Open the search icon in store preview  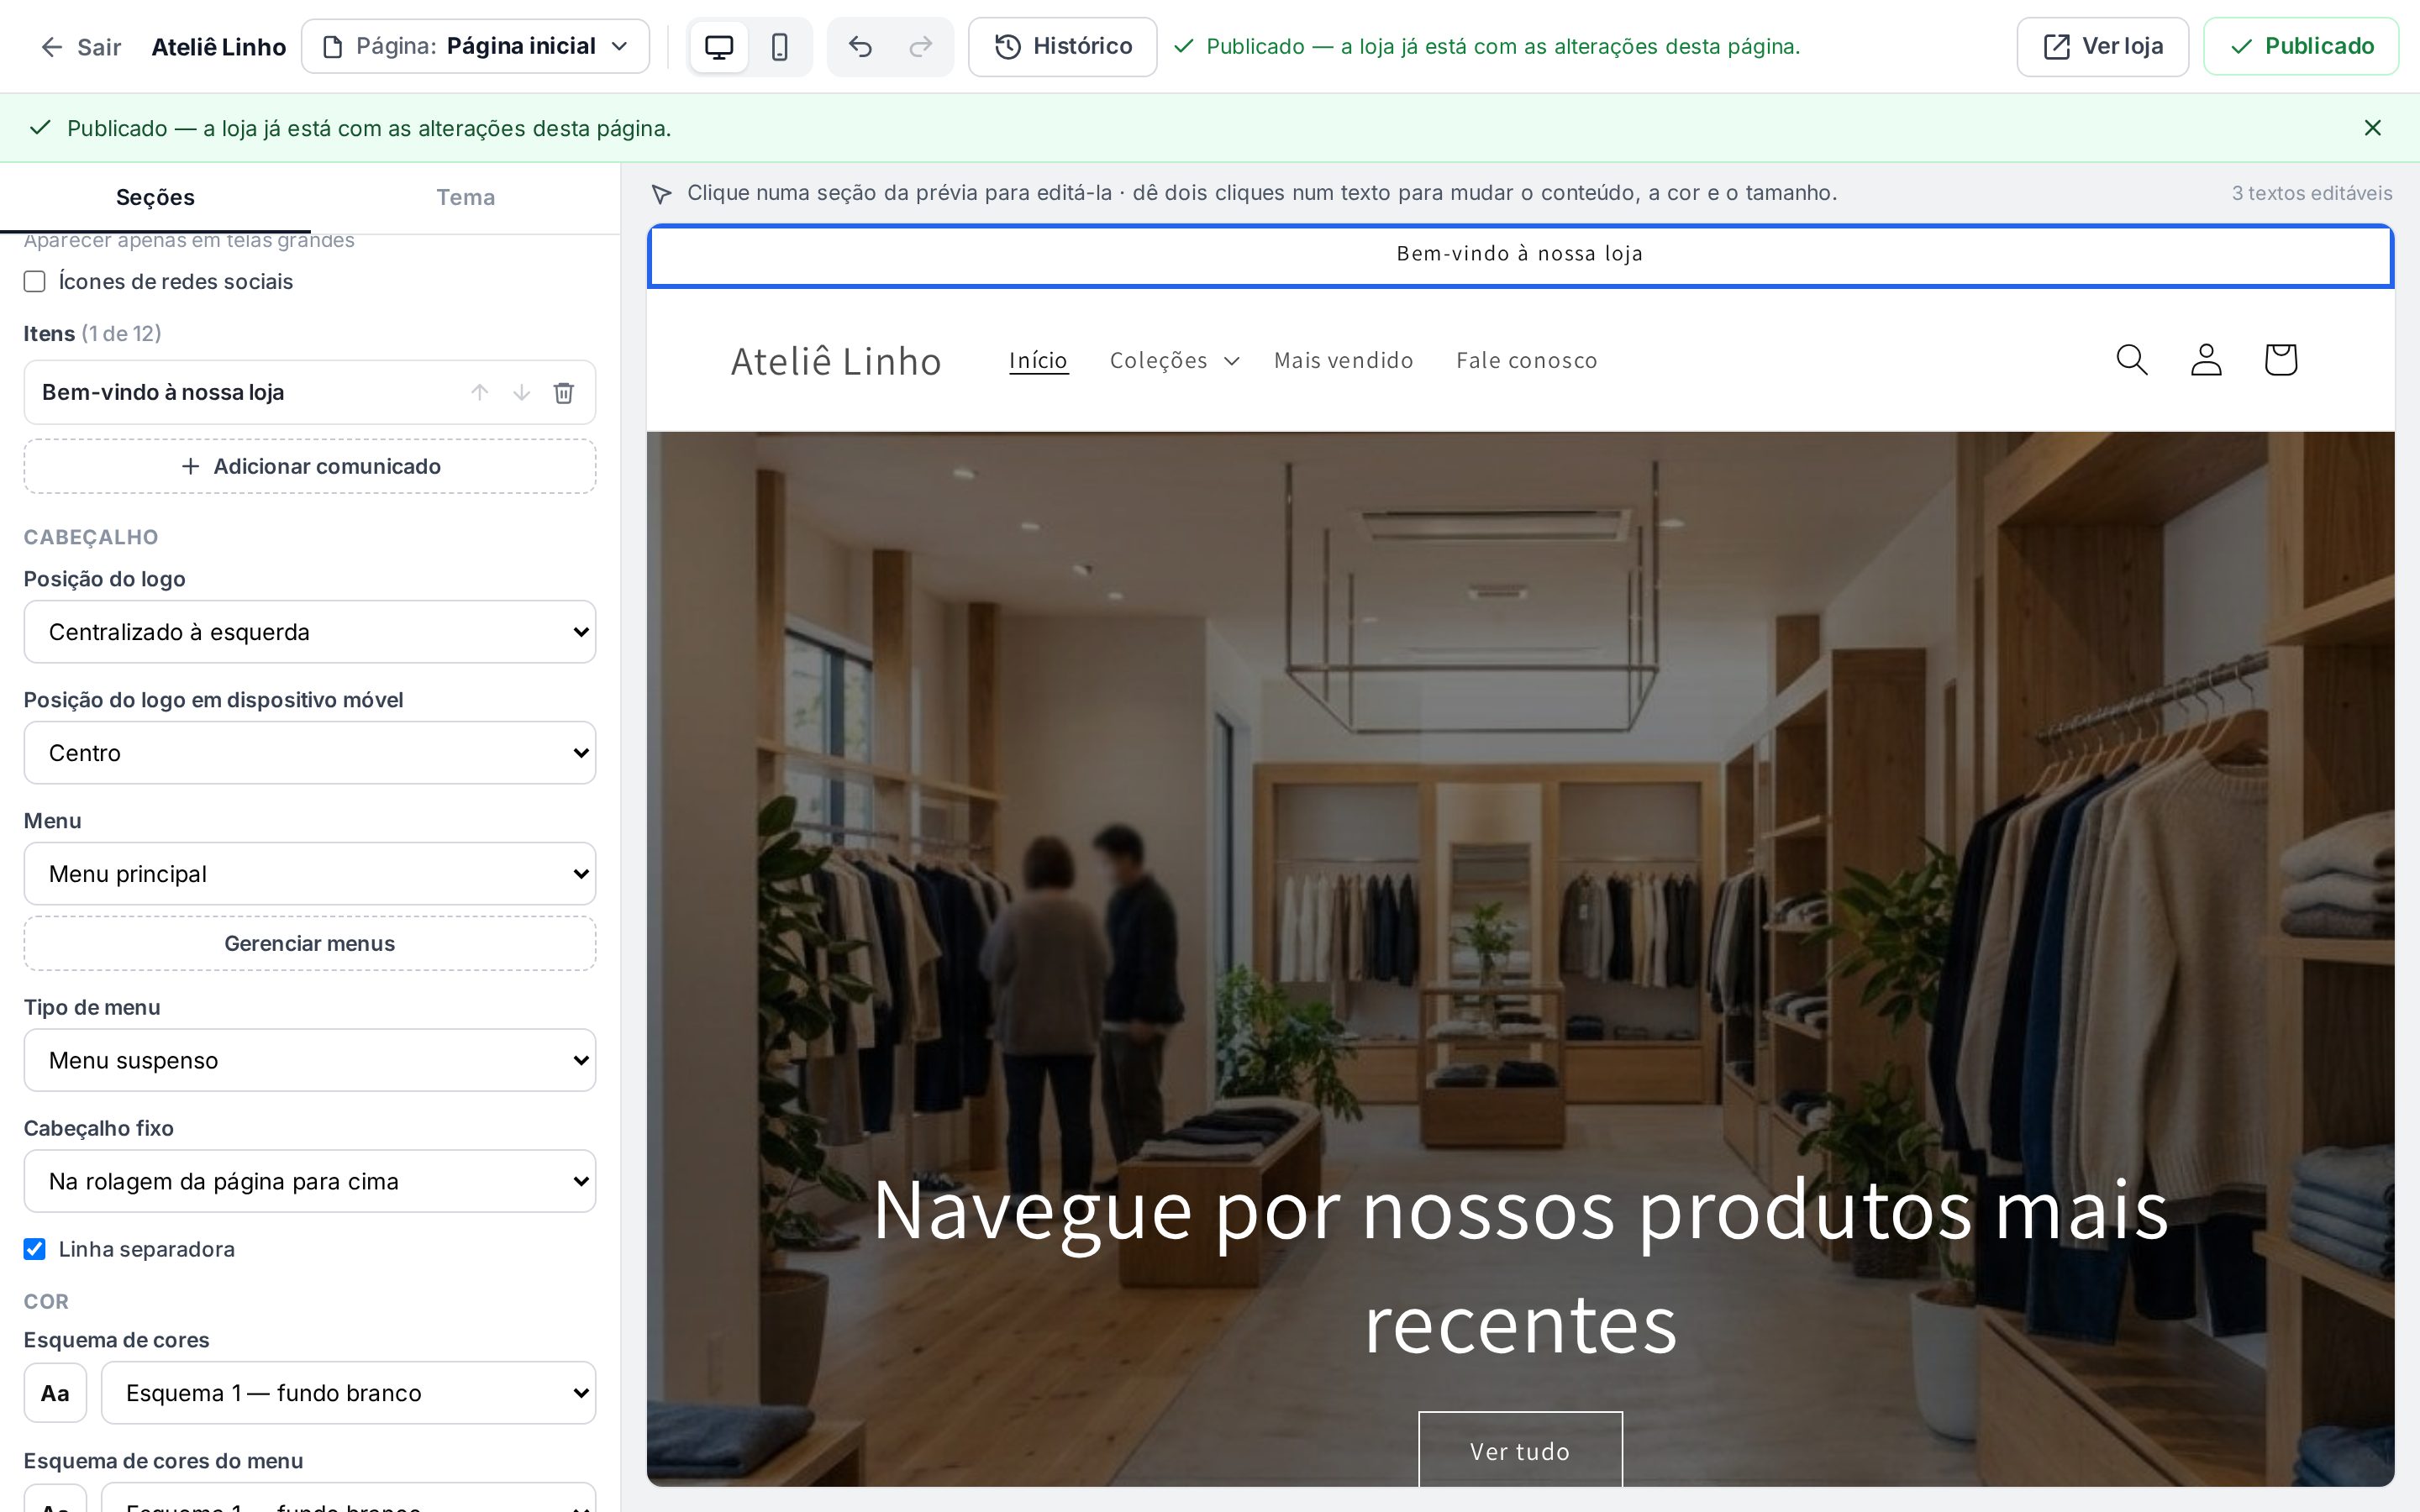(2132, 360)
